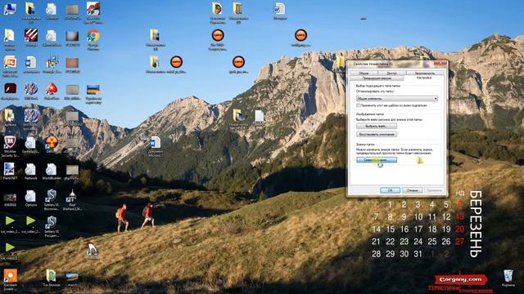
Task: Click the Отмена button
Action: [x=412, y=190]
